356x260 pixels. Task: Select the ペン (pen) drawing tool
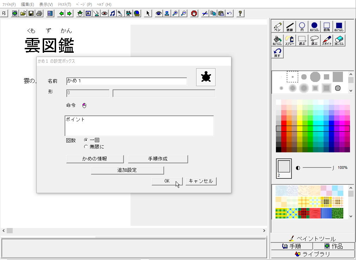point(277,27)
